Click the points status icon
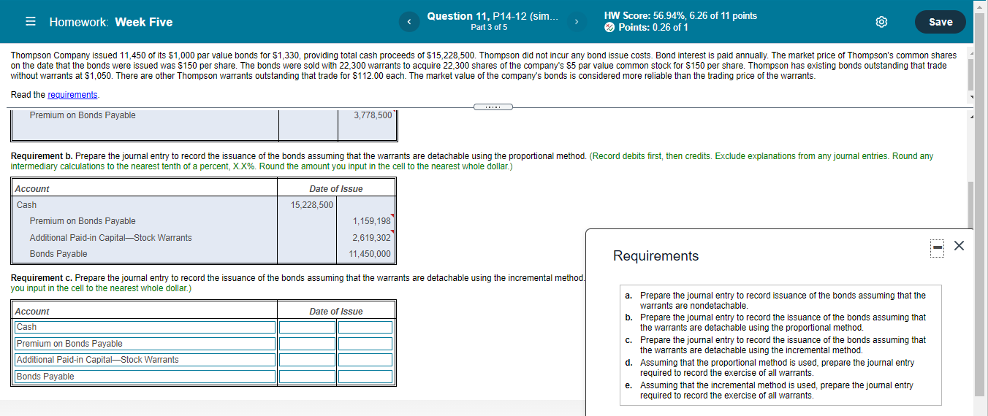This screenshot has height=416, width=988. click(610, 28)
